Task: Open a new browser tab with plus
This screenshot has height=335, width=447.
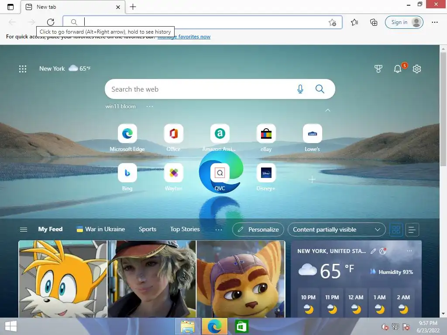Action: (133, 7)
